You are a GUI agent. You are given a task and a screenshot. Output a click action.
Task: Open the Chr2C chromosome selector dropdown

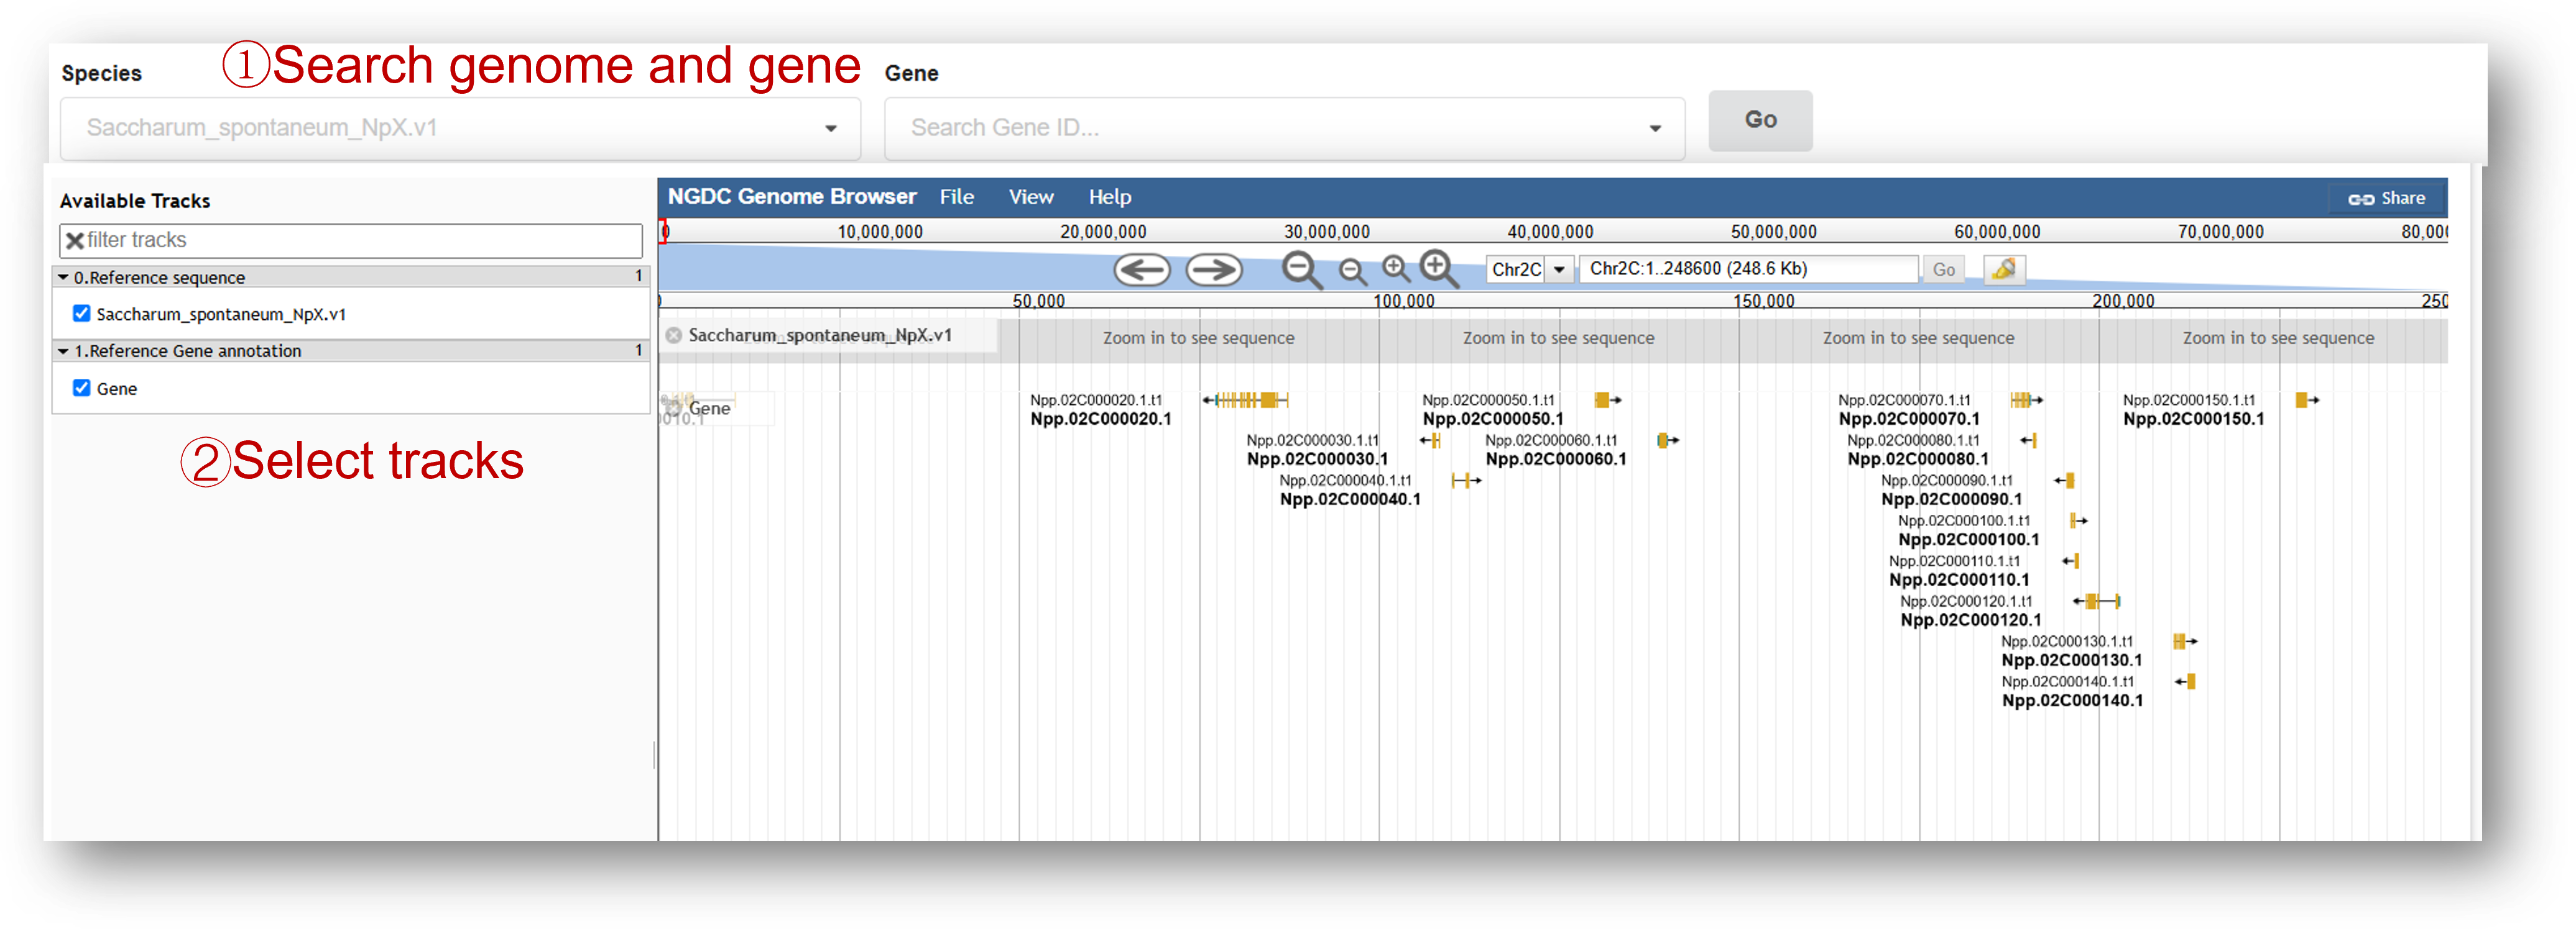pos(1558,270)
